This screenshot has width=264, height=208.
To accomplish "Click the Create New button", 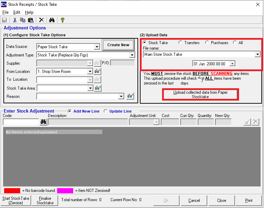I will point(118,45).
